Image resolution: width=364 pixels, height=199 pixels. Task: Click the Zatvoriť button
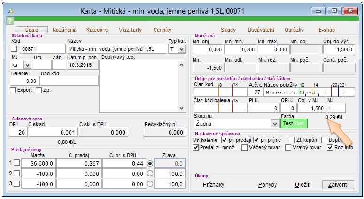(338, 185)
